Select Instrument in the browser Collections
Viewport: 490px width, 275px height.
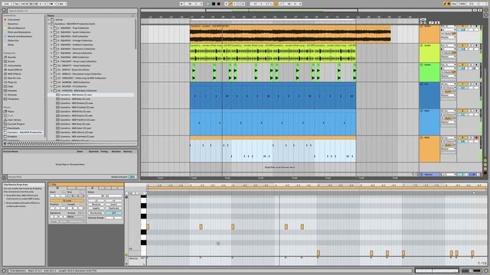[x=14, y=20]
